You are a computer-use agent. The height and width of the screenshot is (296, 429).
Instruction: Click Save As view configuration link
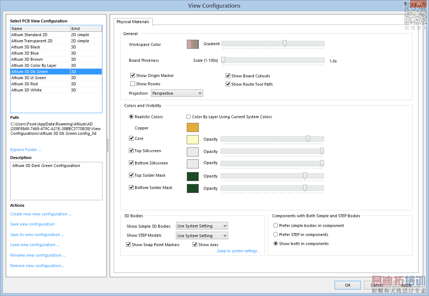[37, 235]
